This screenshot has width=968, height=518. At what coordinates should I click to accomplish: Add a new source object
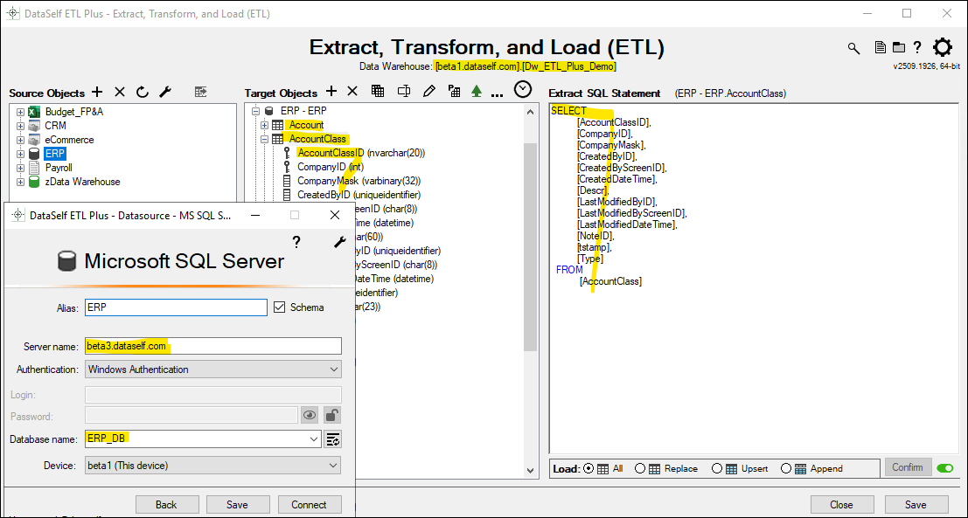(x=97, y=92)
